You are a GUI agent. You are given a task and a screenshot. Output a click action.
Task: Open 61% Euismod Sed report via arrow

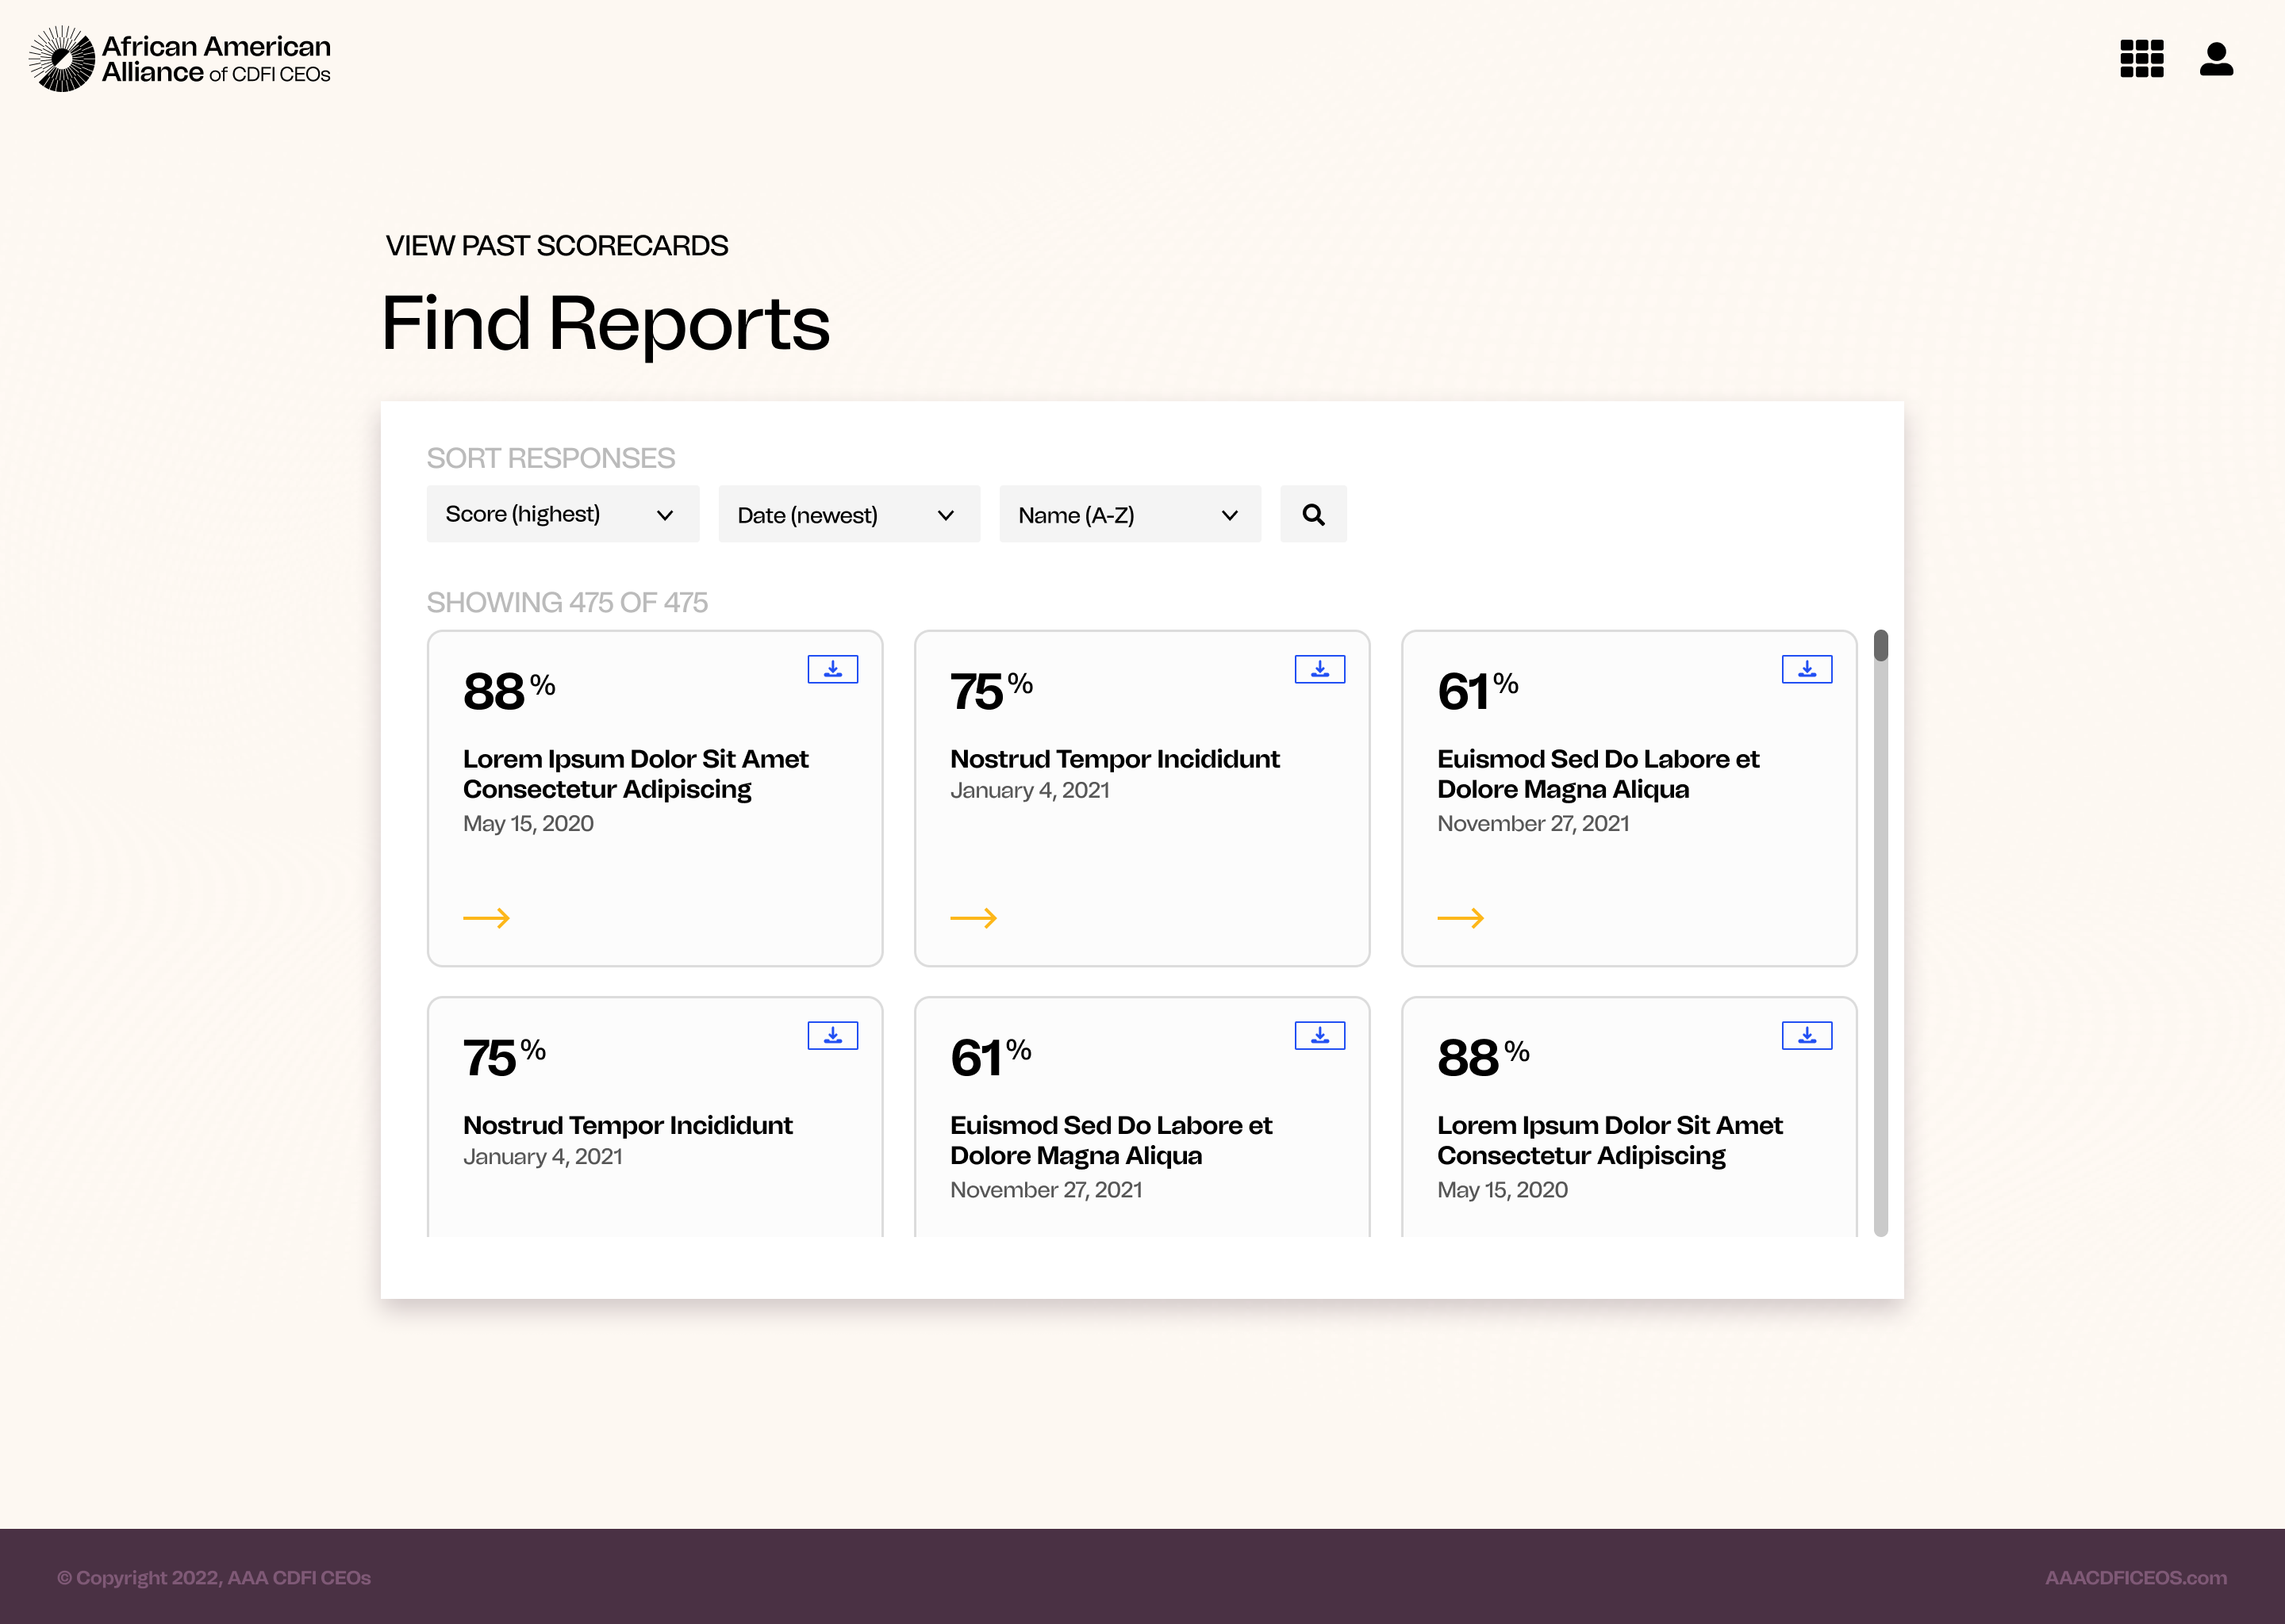(1461, 918)
